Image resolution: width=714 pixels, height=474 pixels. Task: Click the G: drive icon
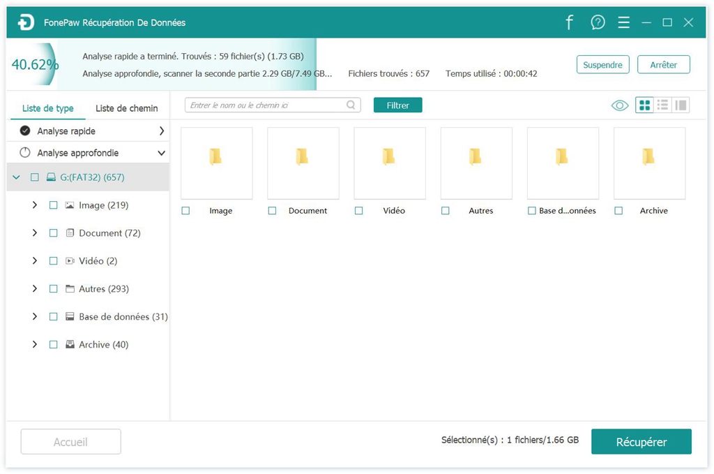point(51,177)
